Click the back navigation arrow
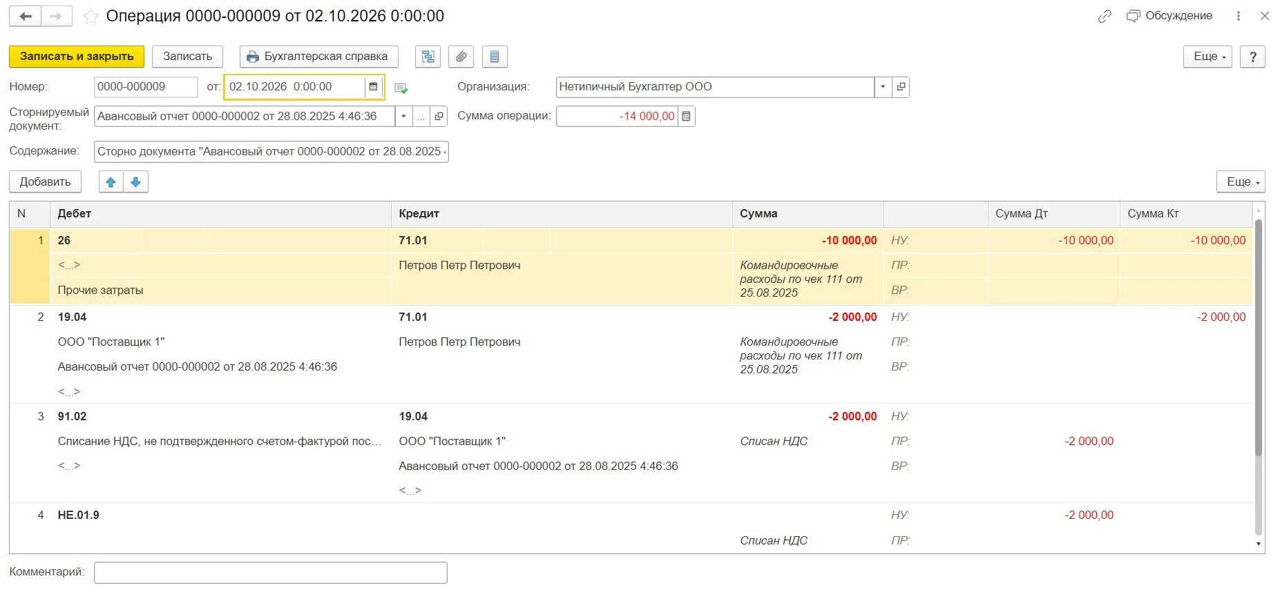The height and width of the screenshot is (590, 1280). (26, 16)
